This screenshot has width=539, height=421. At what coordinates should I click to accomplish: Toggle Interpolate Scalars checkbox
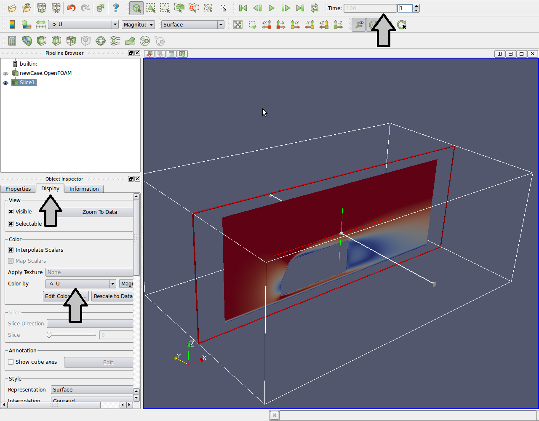[11, 250]
